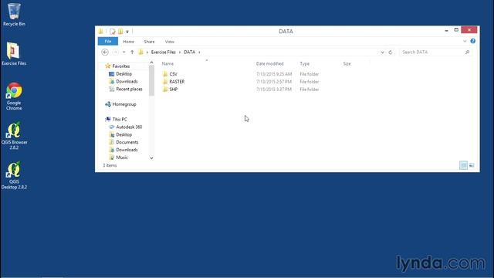Click the folder icon in address bar

140,52
